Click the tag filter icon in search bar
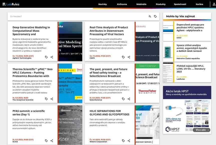 click(x=155, y=16)
